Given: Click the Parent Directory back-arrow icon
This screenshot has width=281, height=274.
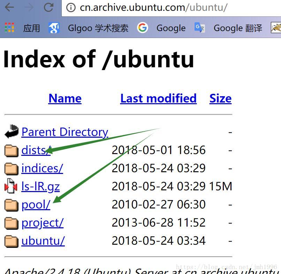Looking at the screenshot, I should pos(12,131).
